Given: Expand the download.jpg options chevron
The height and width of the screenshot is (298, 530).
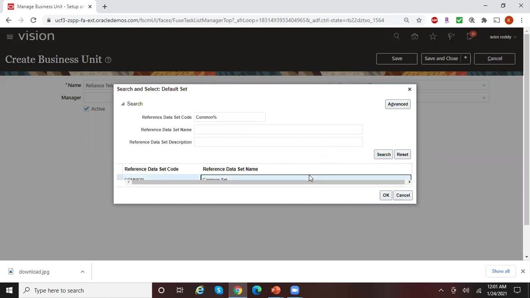Looking at the screenshot, I should pos(82,272).
